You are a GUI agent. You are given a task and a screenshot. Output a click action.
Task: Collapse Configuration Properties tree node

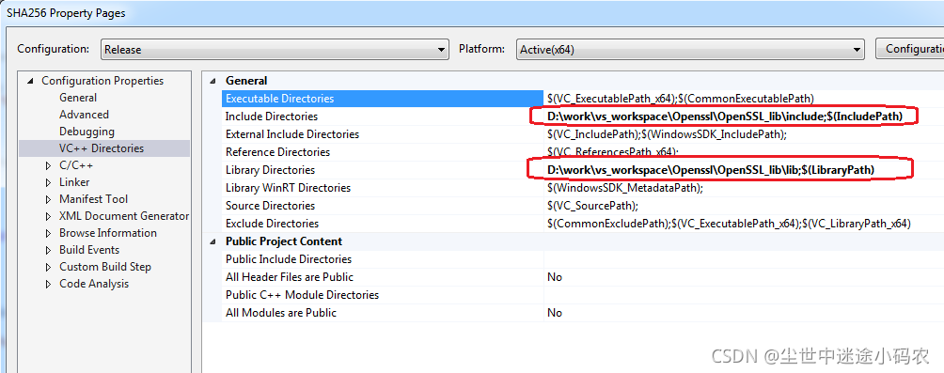tap(31, 81)
